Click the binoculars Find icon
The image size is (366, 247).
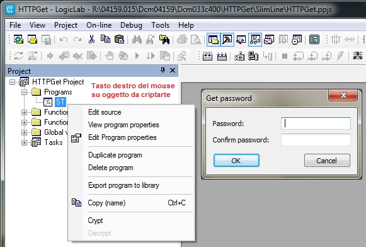coord(137,40)
